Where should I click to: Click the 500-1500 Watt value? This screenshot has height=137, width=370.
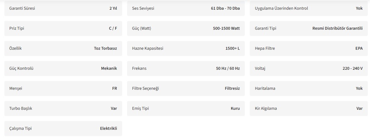pos(226,28)
